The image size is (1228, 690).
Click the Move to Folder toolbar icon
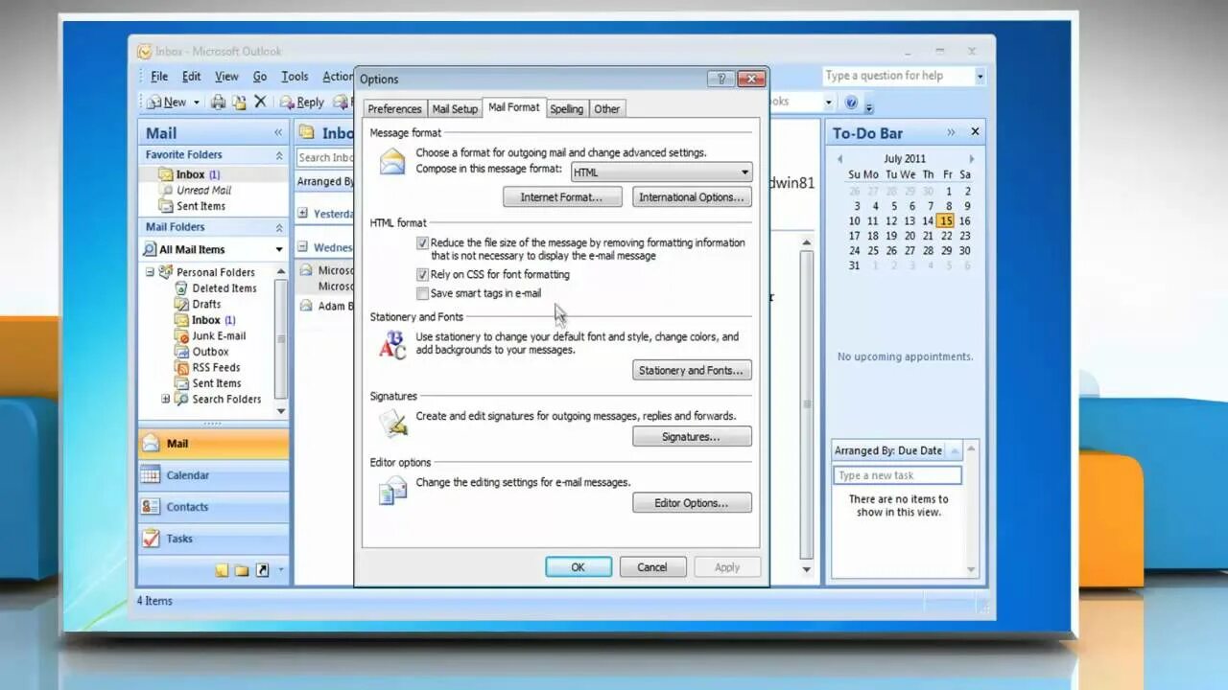point(240,102)
